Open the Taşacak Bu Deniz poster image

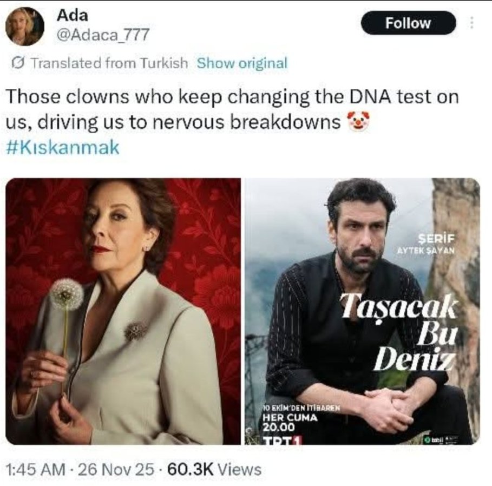click(362, 311)
